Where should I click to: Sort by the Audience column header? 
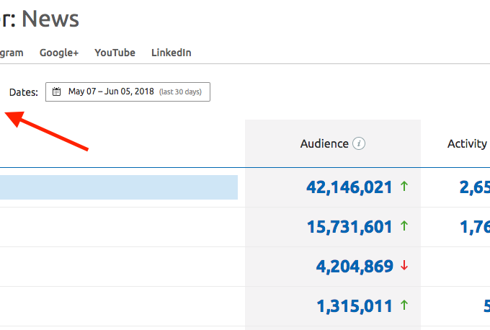[324, 143]
